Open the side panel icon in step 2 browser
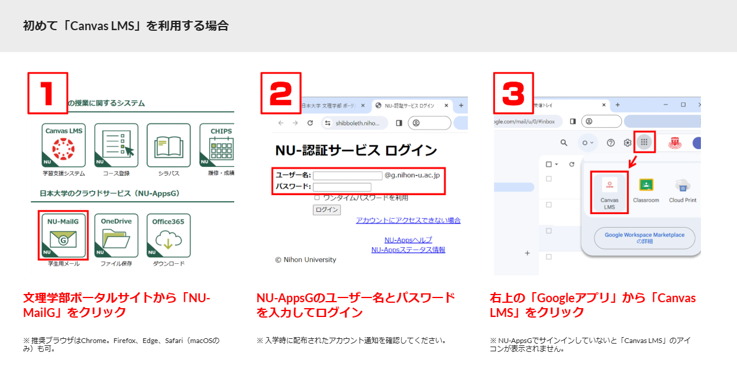Viewport: 737px width, 372px height. coord(399,123)
